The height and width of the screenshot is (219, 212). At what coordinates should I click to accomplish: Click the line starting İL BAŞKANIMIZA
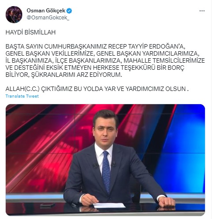(x=105, y=60)
